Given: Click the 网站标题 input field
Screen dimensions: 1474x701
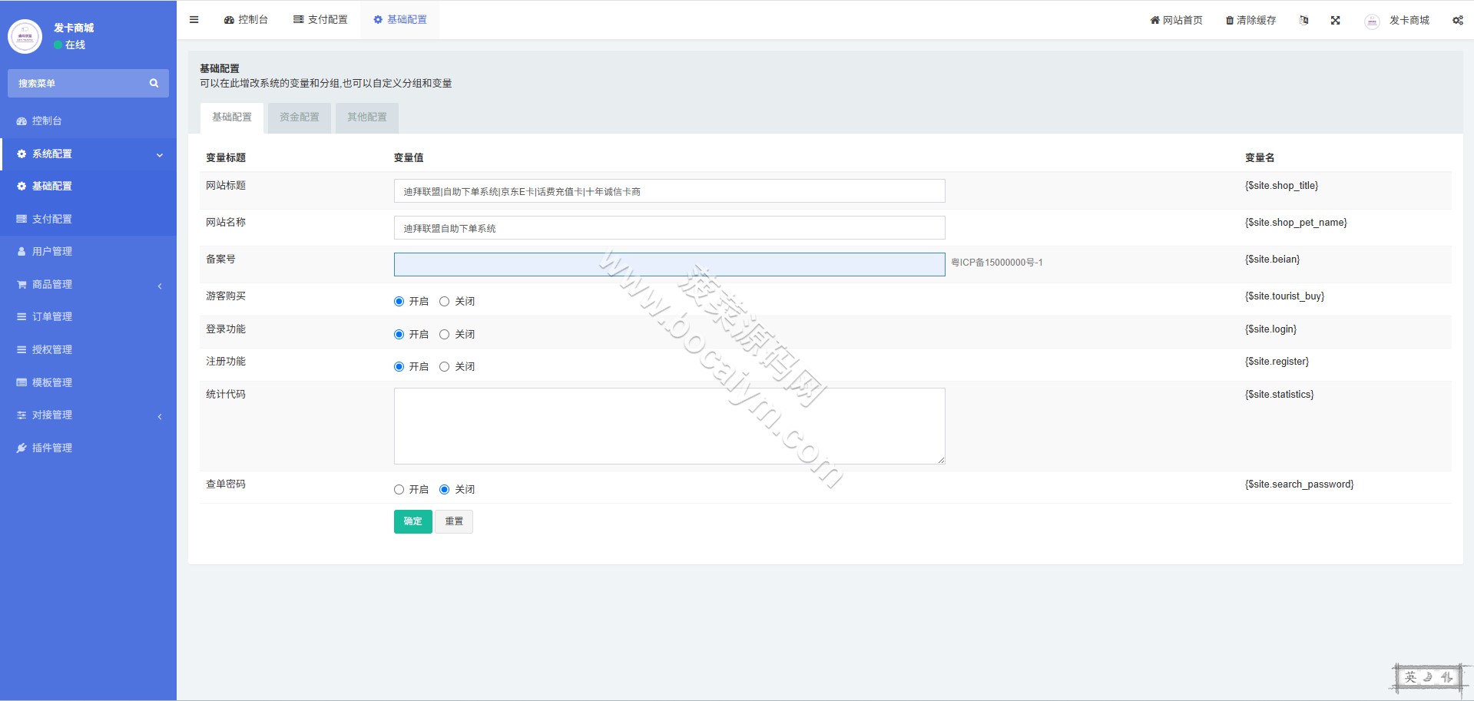Looking at the screenshot, I should pyautogui.click(x=669, y=191).
